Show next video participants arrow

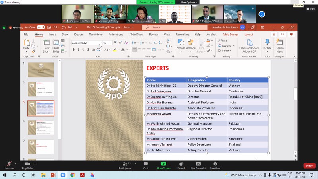(x=262, y=14)
